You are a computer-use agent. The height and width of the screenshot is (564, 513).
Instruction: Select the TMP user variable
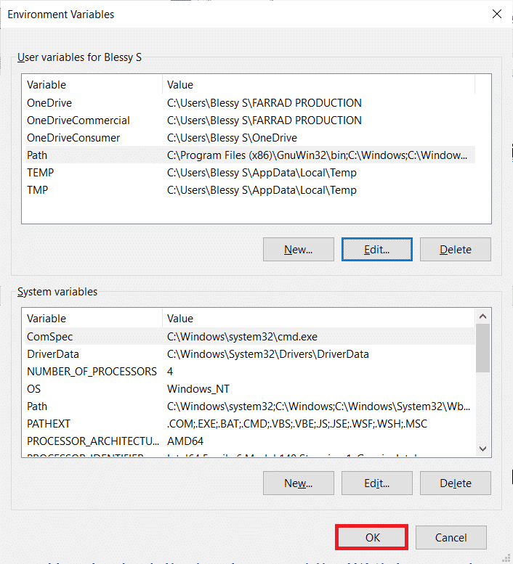(x=250, y=190)
